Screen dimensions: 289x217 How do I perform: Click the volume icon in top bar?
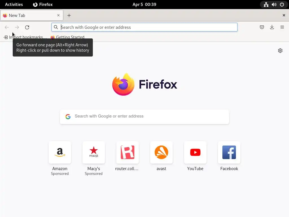[x=274, y=5]
